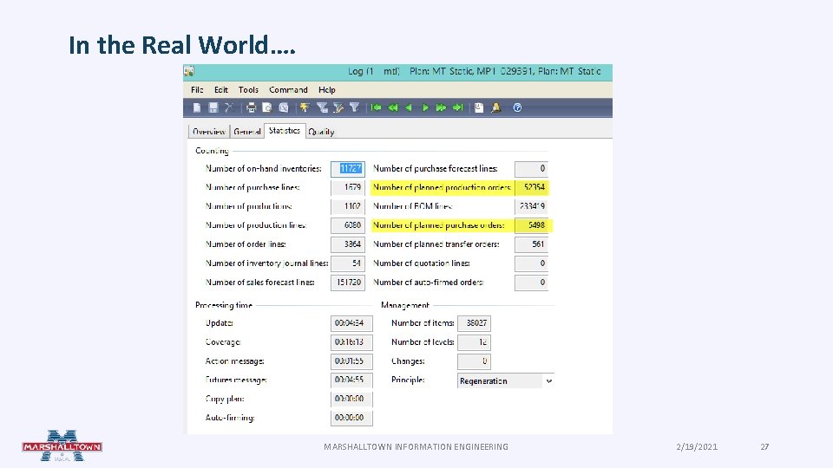Screen dimensions: 833x468
Task: Open the File menu
Action: [x=197, y=89]
